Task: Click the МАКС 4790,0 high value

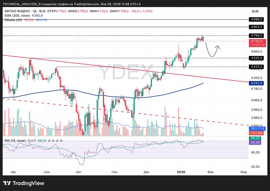Action: coord(78,11)
